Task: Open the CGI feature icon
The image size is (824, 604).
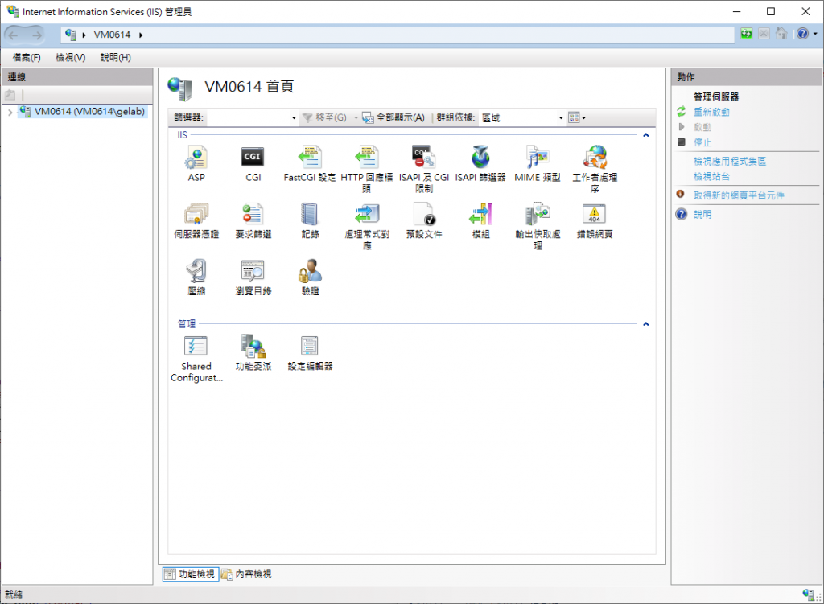Action: pos(253,162)
